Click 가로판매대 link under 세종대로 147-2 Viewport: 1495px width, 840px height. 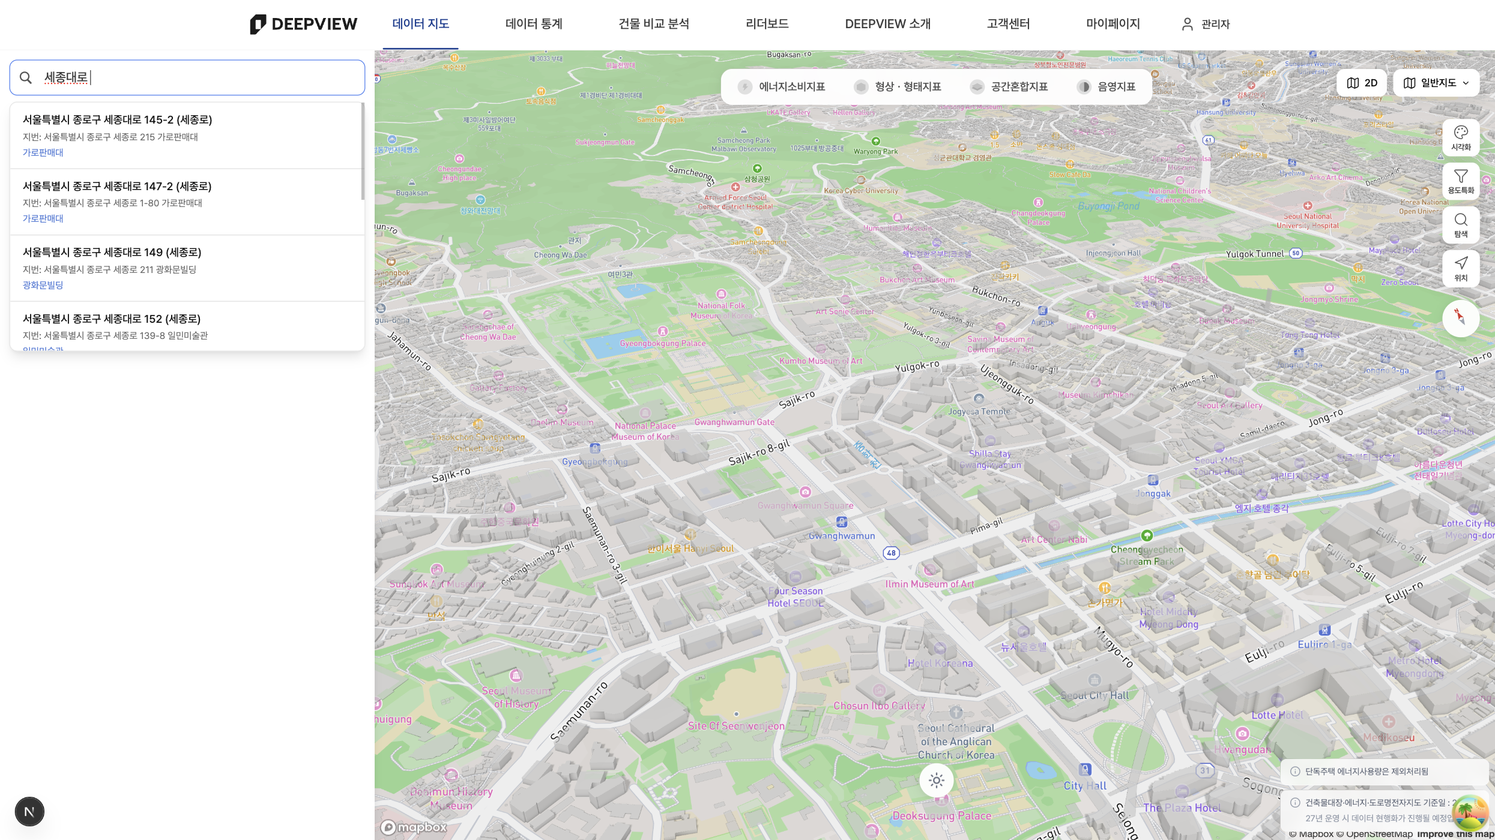[43, 218]
